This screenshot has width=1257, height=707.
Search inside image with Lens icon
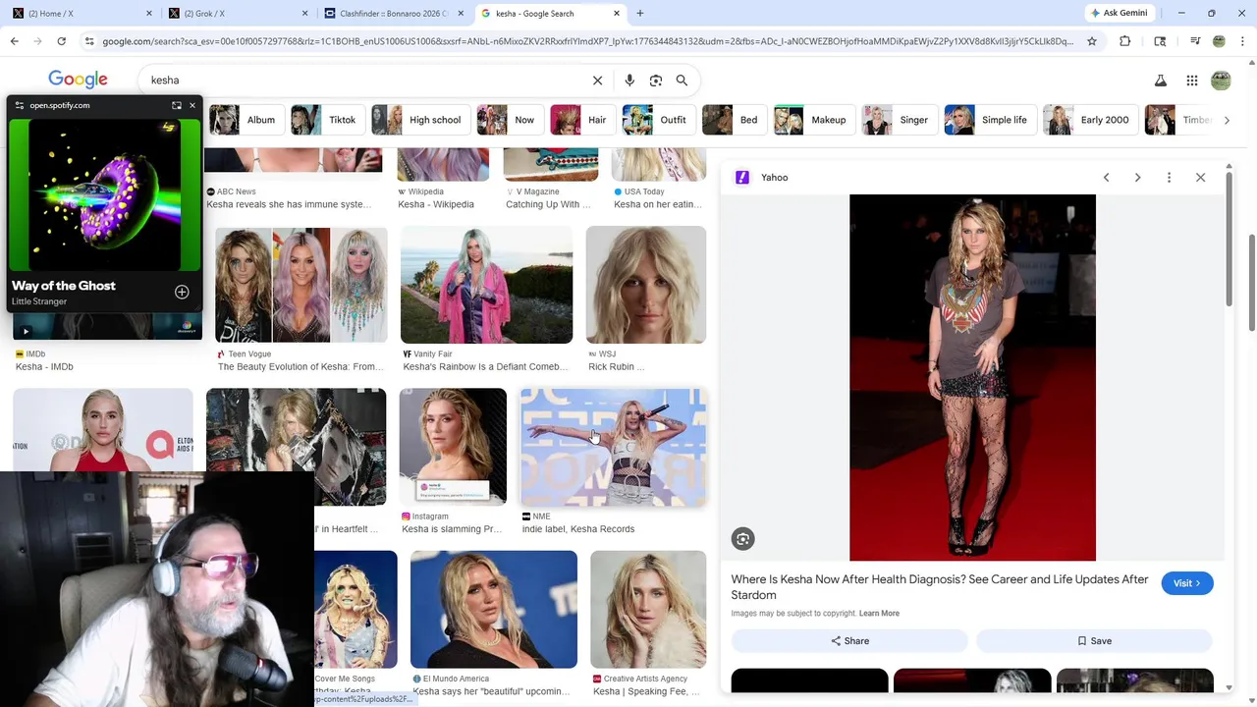click(742, 538)
